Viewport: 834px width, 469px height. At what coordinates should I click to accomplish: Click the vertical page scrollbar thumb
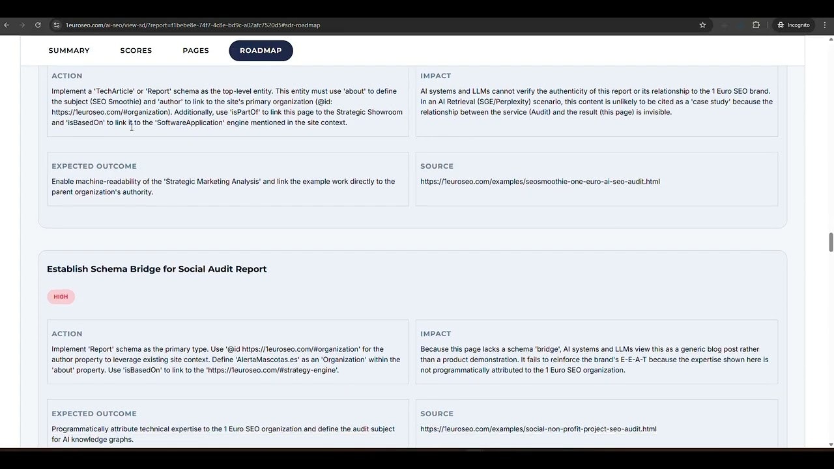point(831,242)
